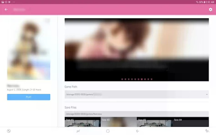Tap the blurred game title in the header

19,9
